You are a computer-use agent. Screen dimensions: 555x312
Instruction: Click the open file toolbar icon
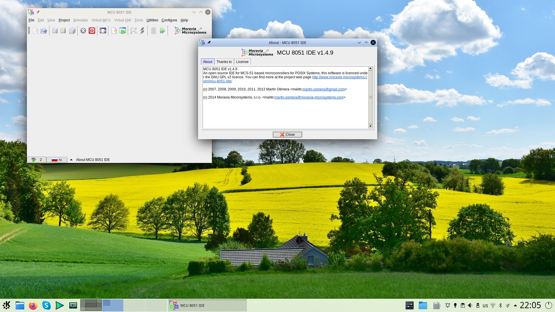coord(44,31)
